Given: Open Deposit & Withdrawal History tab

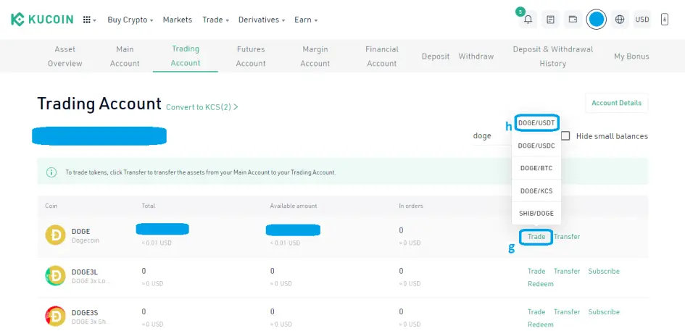Looking at the screenshot, I should click(x=553, y=56).
